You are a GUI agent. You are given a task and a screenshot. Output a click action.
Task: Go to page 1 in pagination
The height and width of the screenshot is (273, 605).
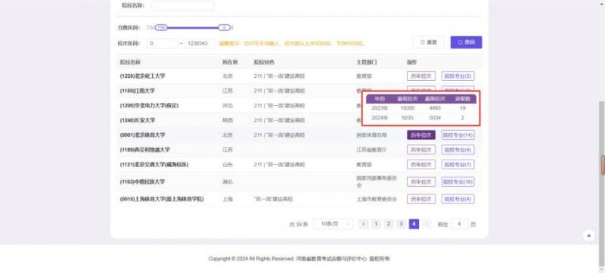click(x=376, y=224)
